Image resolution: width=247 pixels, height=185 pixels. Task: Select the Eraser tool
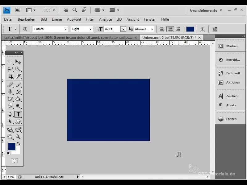click(10, 99)
